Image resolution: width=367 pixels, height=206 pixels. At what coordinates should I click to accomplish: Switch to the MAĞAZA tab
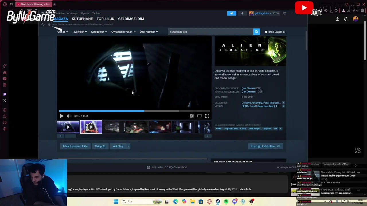pyautogui.click(x=60, y=19)
